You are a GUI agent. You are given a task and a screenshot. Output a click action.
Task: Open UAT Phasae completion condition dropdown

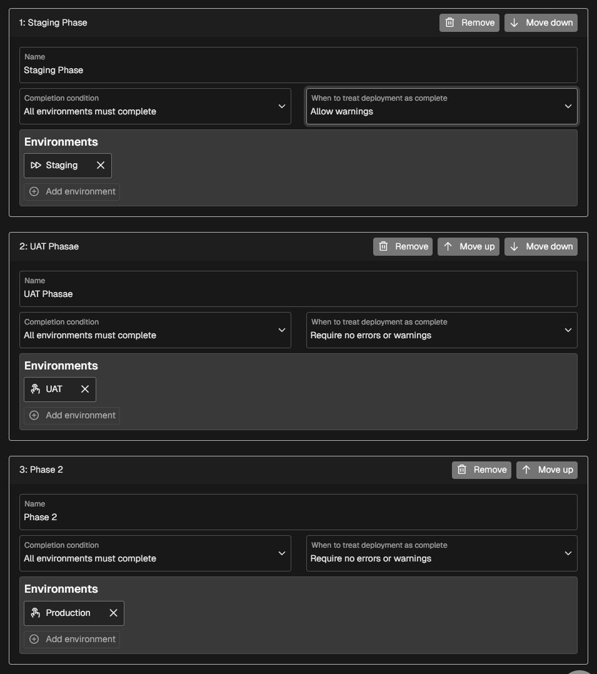(155, 330)
